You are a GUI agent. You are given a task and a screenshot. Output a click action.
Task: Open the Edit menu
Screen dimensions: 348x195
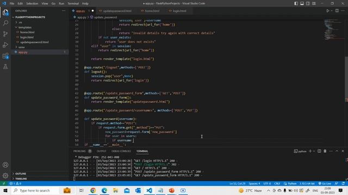tap(20, 4)
